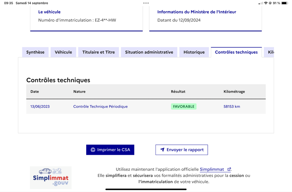Open the Synthèse tab
292x192 pixels.
click(x=35, y=52)
